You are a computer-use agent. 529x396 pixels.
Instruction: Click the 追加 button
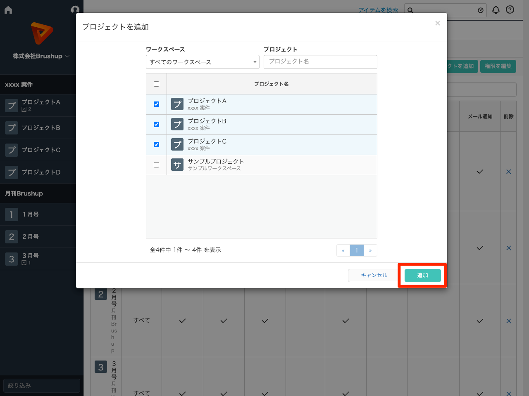pyautogui.click(x=422, y=276)
